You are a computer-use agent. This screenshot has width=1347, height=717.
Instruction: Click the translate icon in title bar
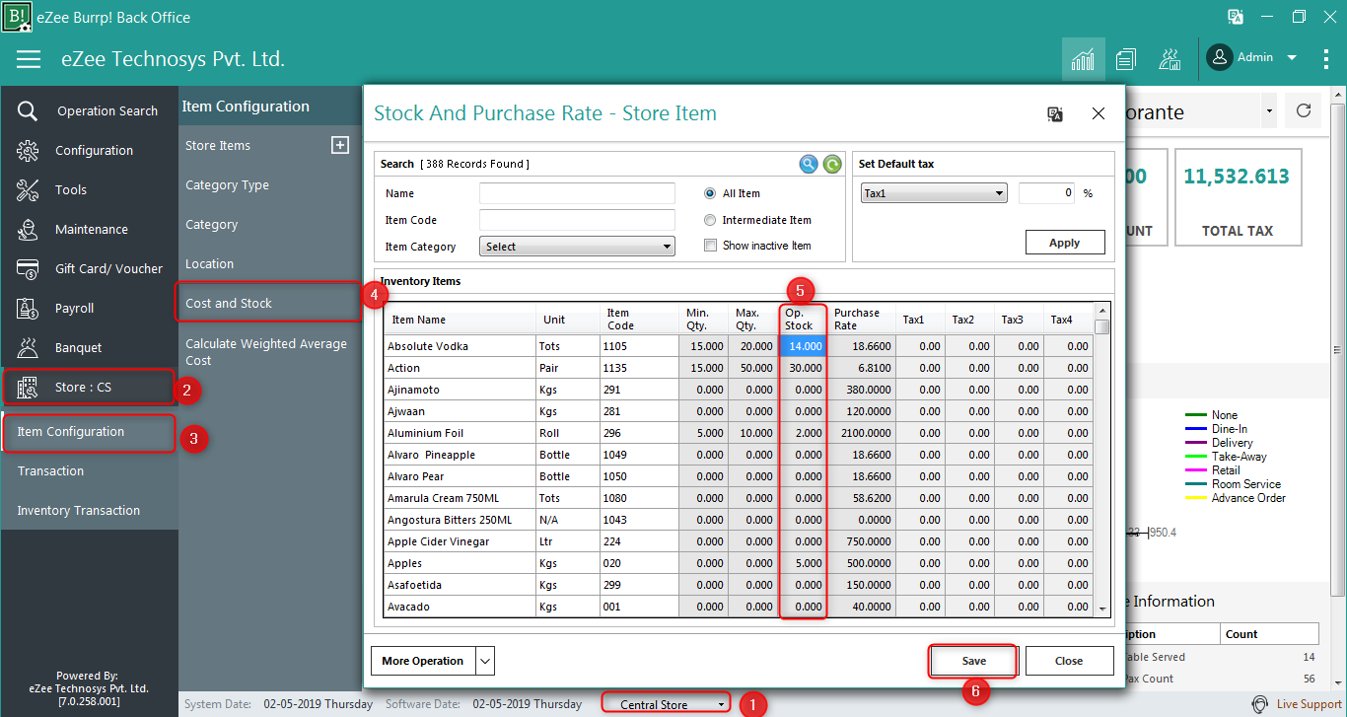click(x=1235, y=17)
